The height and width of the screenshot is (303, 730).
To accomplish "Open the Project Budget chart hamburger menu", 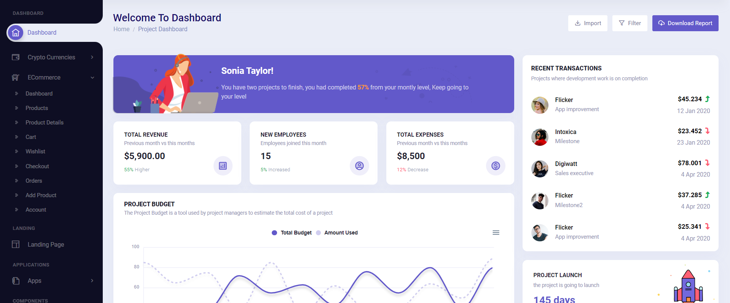I will 496,233.
